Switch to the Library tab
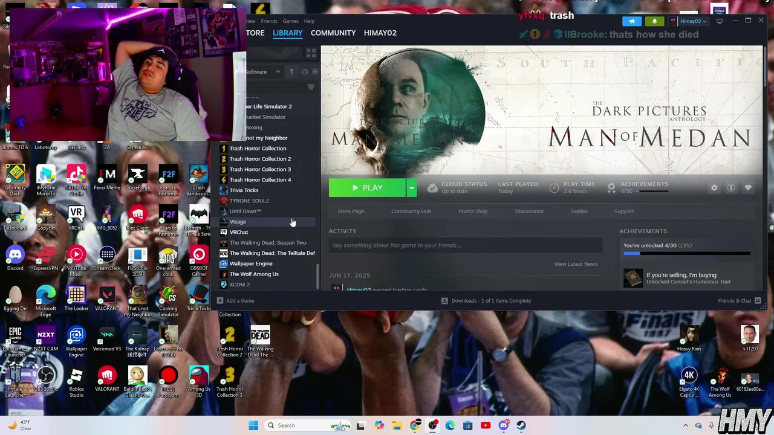The width and height of the screenshot is (774, 435). [287, 33]
